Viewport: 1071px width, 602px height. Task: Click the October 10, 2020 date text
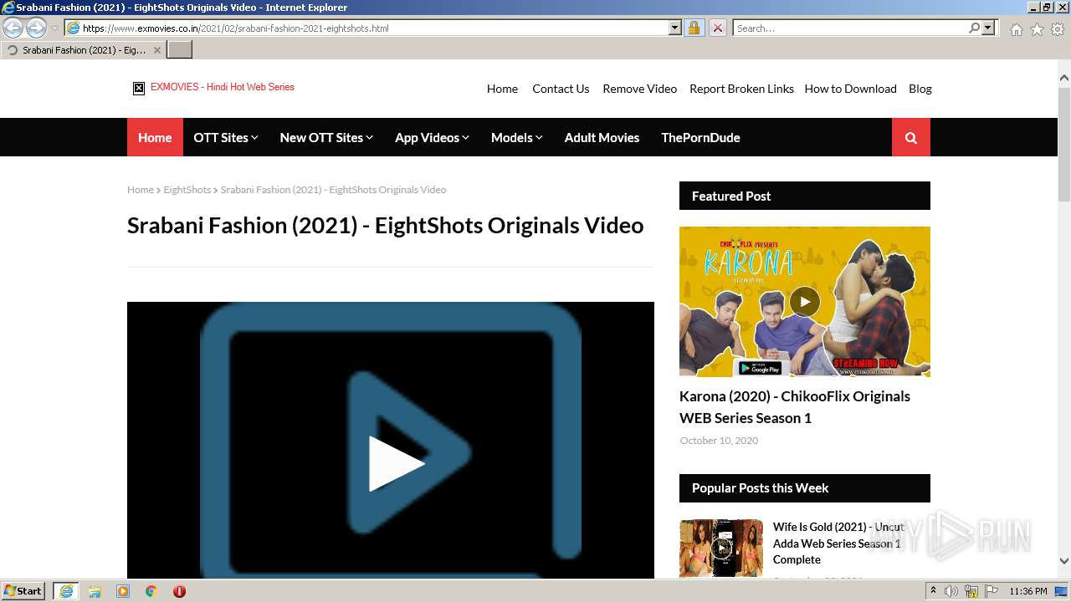coord(719,441)
